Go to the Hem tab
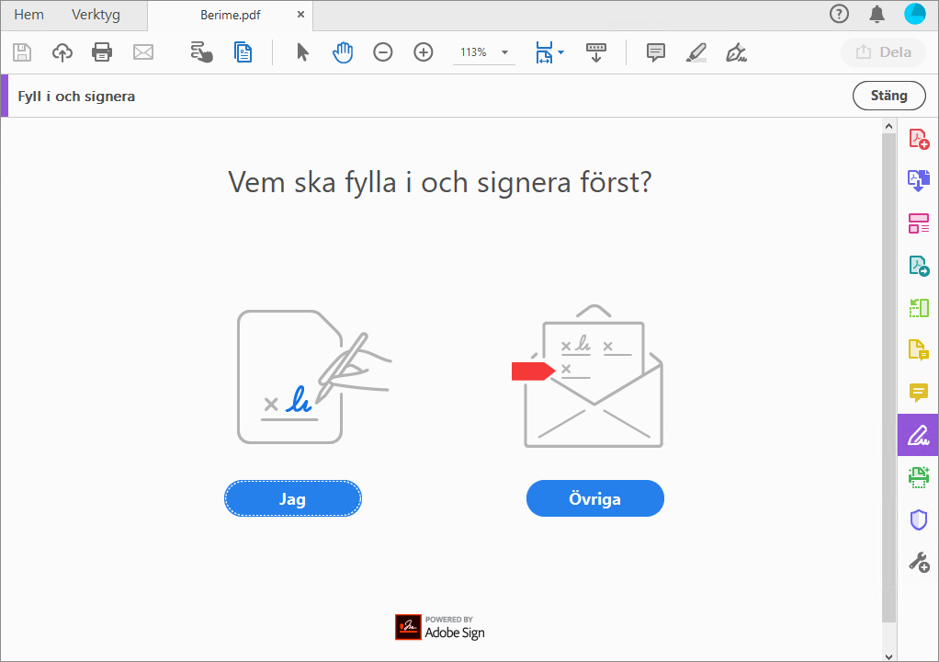Image resolution: width=939 pixels, height=662 pixels. click(x=28, y=15)
